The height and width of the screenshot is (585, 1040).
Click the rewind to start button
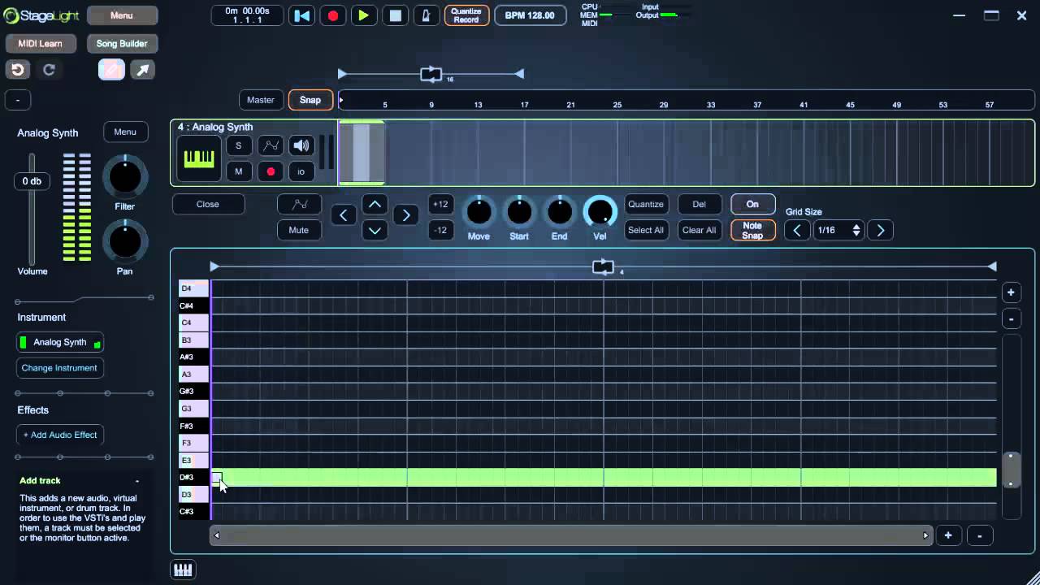302,15
